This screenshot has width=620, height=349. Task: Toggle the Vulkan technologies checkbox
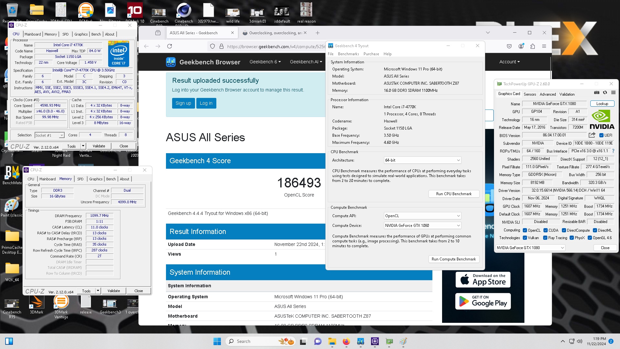(x=525, y=238)
